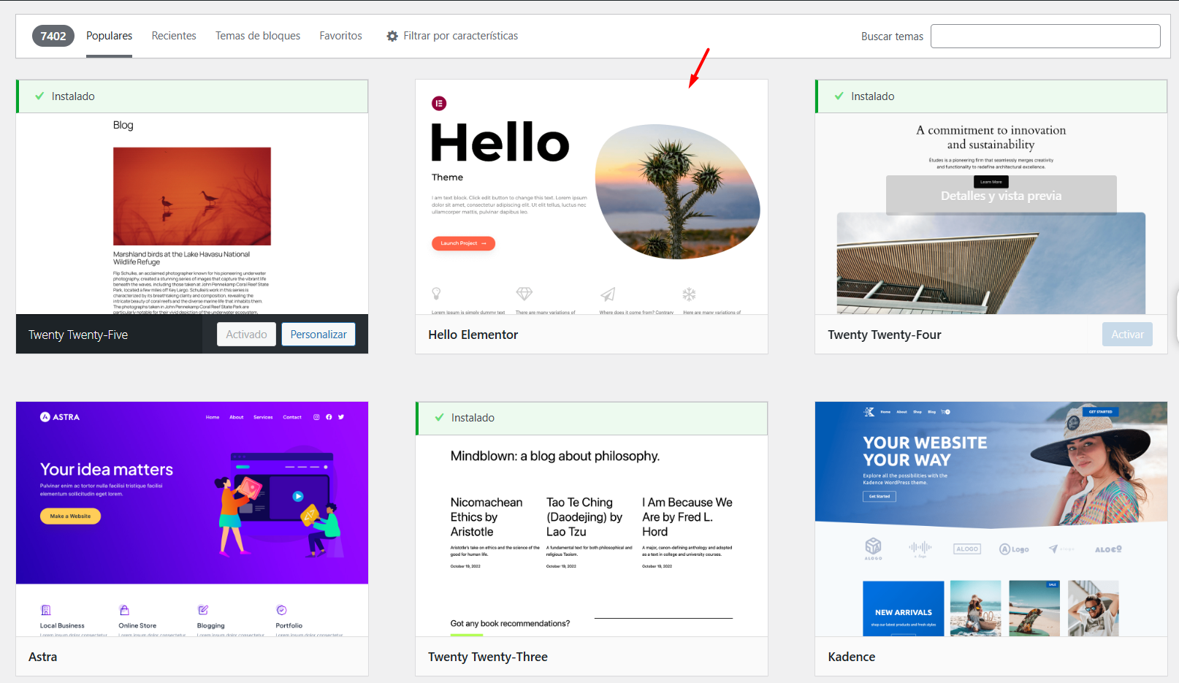Click the Kadence theme name label

point(852,657)
